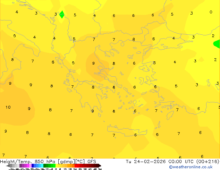Click the '[°C]' unit label in title

tap(80, 162)
